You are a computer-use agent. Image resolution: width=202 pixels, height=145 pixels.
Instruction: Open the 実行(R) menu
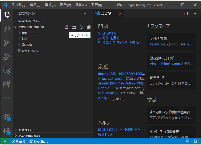(97, 5)
